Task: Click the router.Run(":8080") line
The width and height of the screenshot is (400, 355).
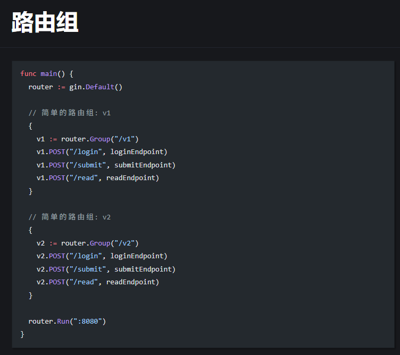Action: (68, 321)
